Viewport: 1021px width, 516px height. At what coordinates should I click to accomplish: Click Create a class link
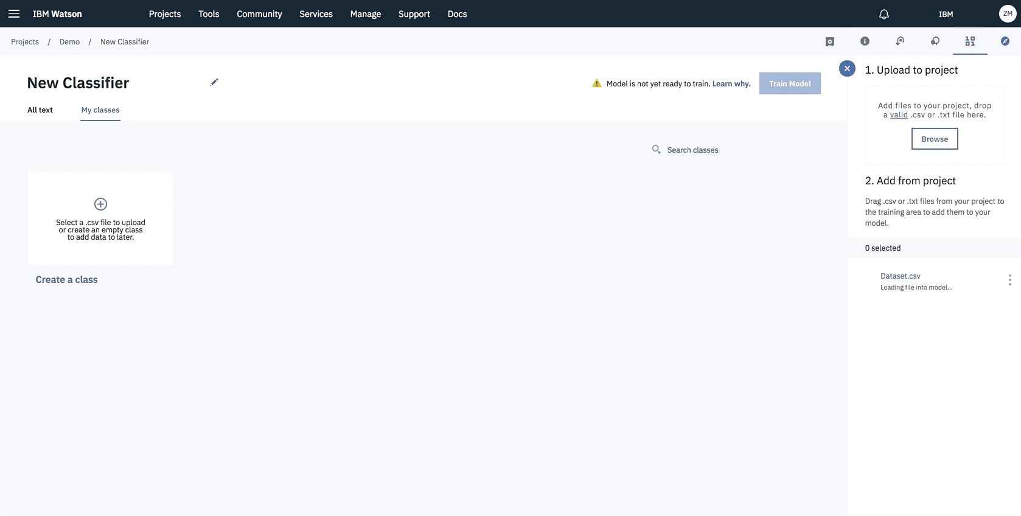[x=66, y=279]
